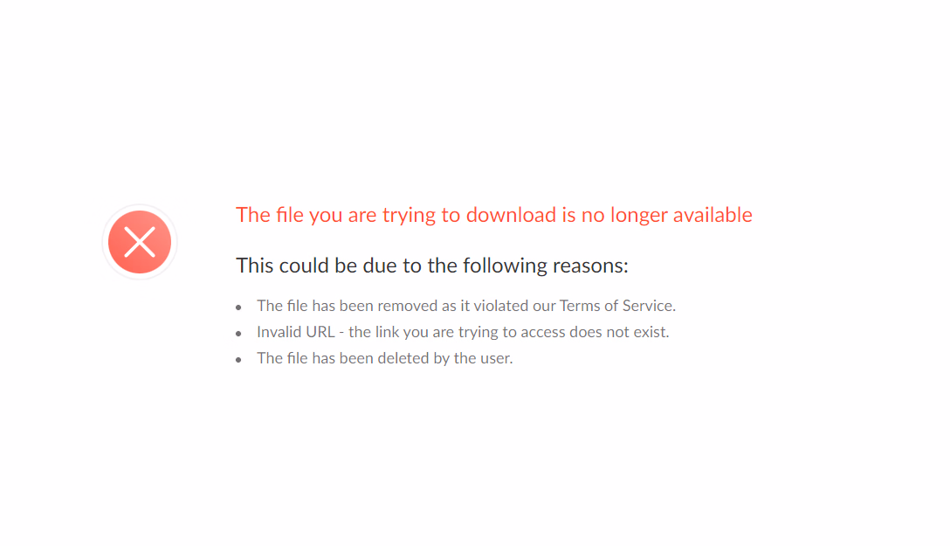Click the 'This could be due to' subheading
950x546 pixels.
(x=432, y=266)
